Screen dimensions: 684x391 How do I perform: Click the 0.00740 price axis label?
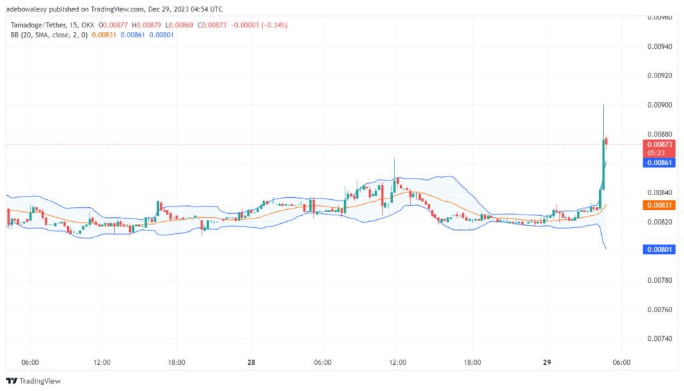(x=659, y=339)
